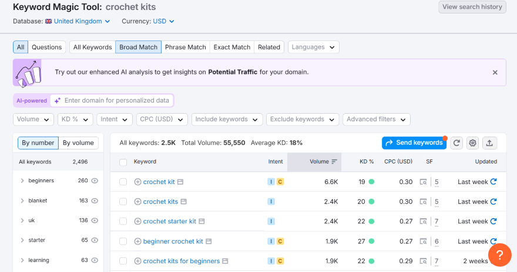Open the CPC (USD) filter dropdown
Screen dimensions: 517x272
tap(162, 120)
